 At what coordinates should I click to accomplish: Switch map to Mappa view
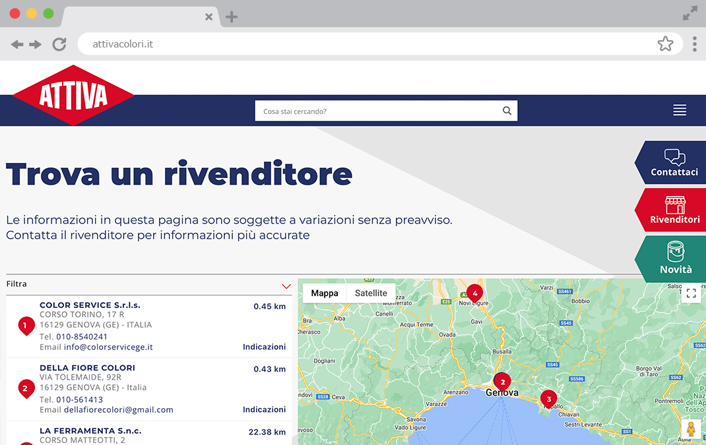click(324, 293)
